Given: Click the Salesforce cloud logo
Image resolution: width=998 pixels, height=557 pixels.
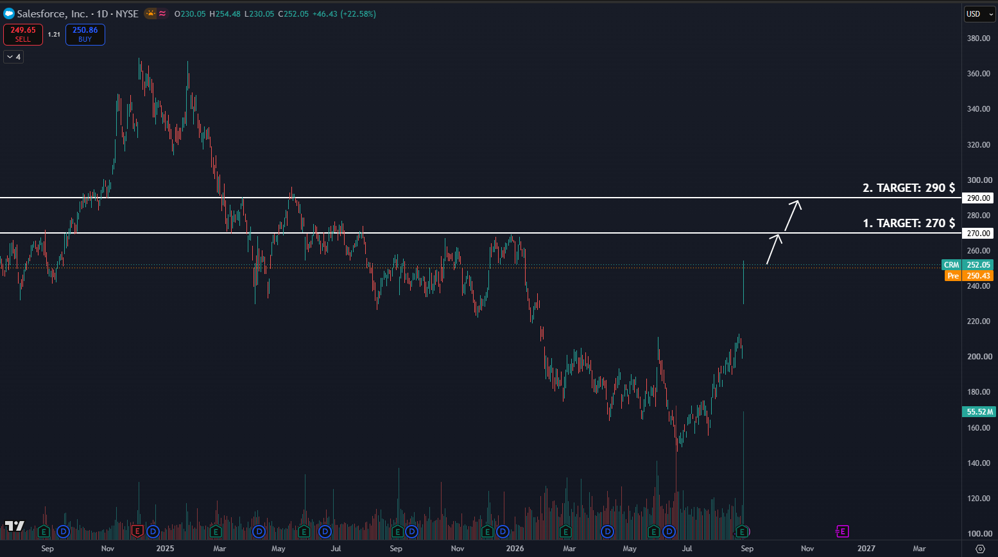Looking at the screenshot, I should point(9,13).
